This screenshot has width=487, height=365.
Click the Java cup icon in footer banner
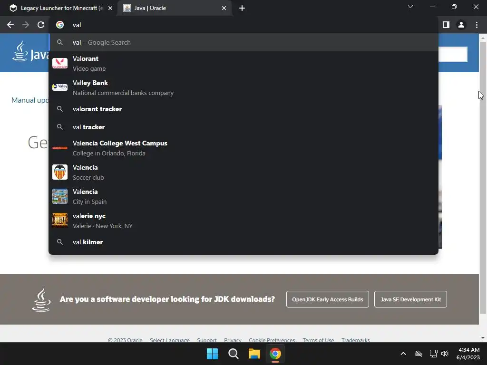pos(41,299)
